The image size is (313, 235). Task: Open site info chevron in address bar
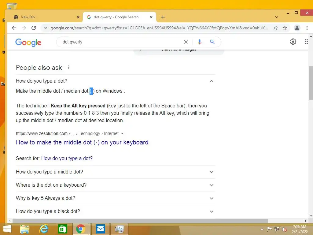pyautogui.click(x=46, y=28)
